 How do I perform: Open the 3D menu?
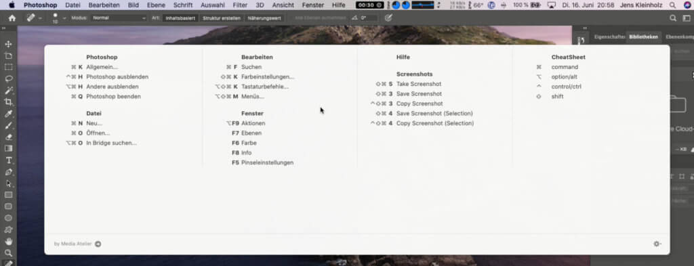tap(260, 5)
